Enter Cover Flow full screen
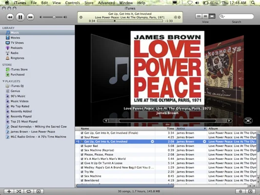The image size is (260, 195). pyautogui.click(x=248, y=120)
